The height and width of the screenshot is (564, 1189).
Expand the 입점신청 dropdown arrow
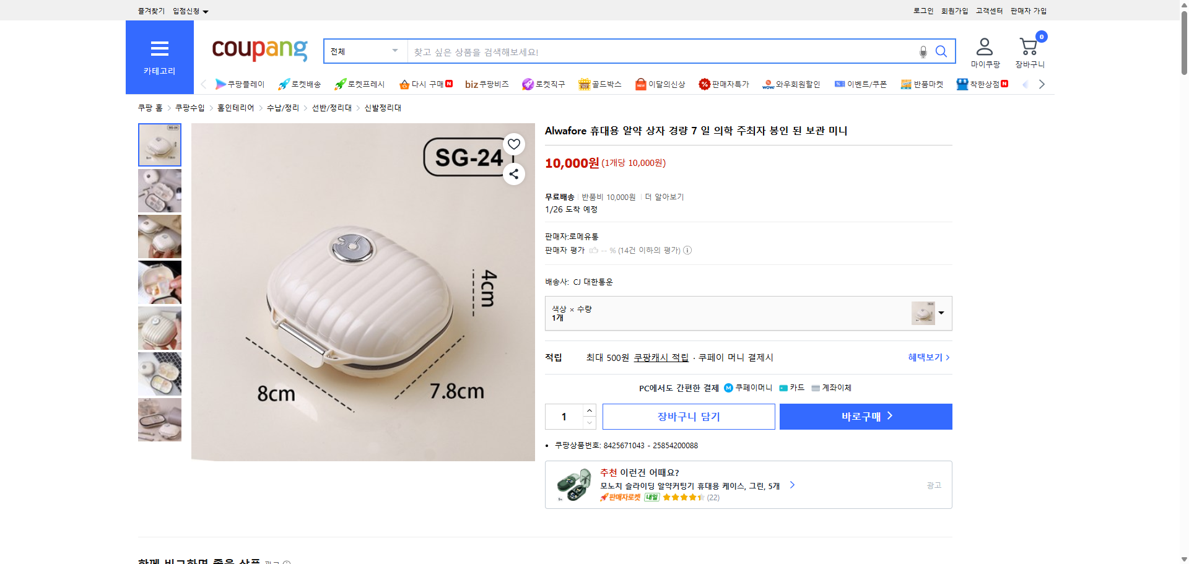click(206, 11)
